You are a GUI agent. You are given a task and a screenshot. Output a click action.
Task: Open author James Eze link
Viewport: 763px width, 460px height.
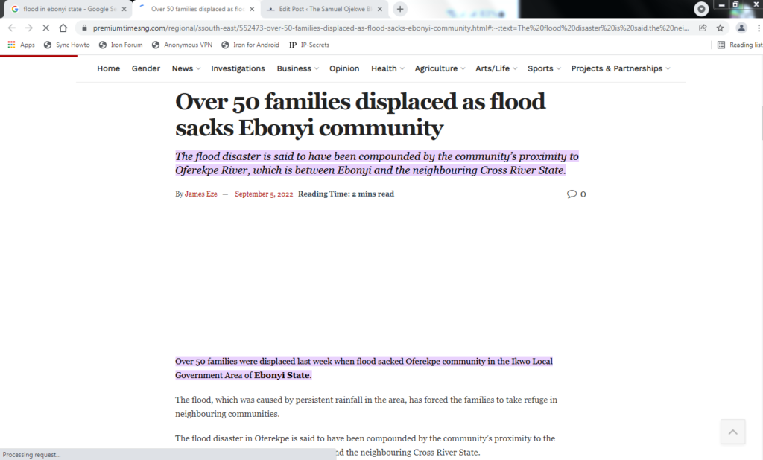point(201,194)
